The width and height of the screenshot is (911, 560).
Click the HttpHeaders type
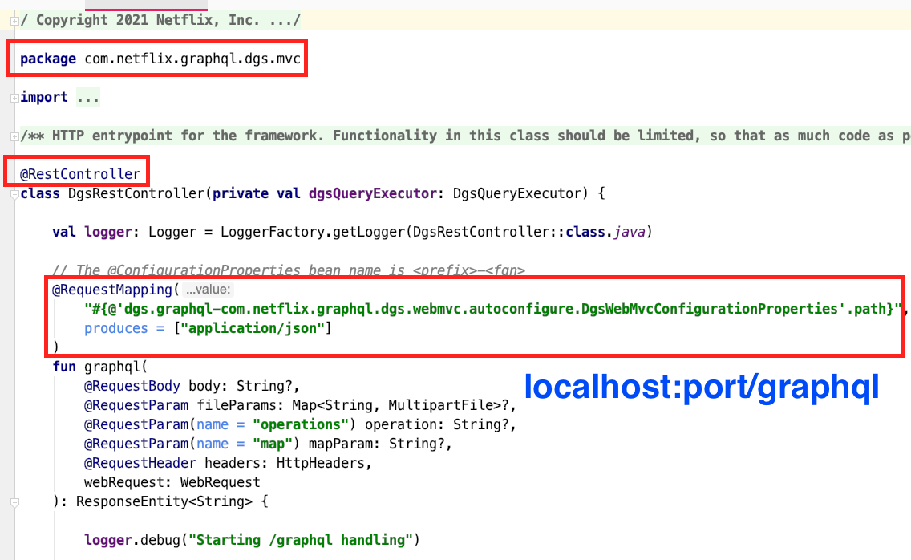point(320,462)
